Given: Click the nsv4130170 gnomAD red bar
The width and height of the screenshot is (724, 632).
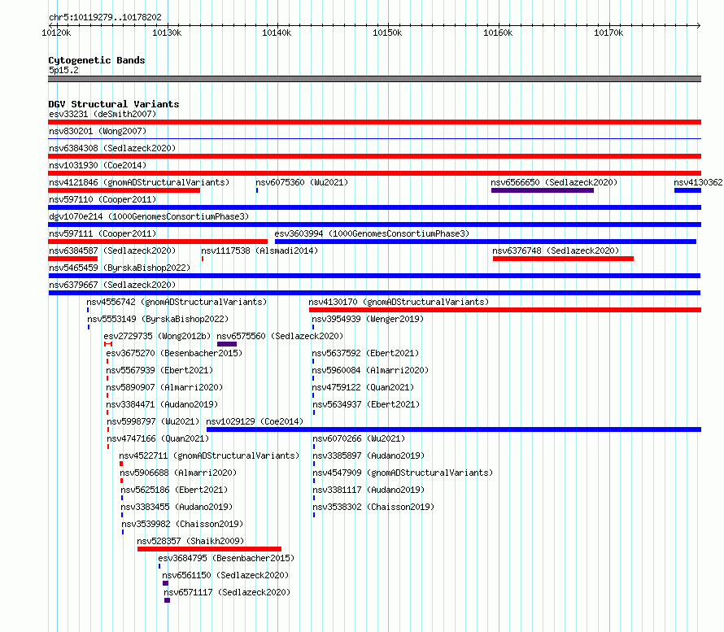Looking at the screenshot, I should pos(505,310).
